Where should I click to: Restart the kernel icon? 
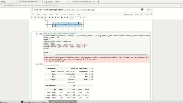(x=65, y=18)
